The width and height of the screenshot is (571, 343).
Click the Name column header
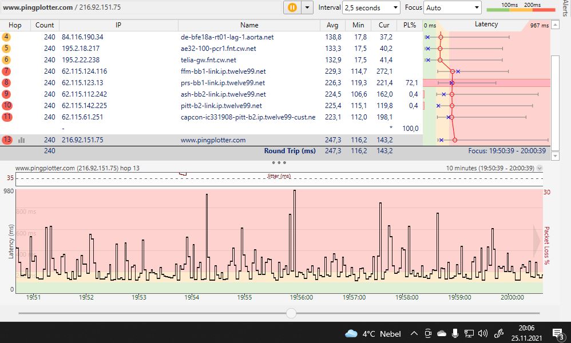(249, 25)
